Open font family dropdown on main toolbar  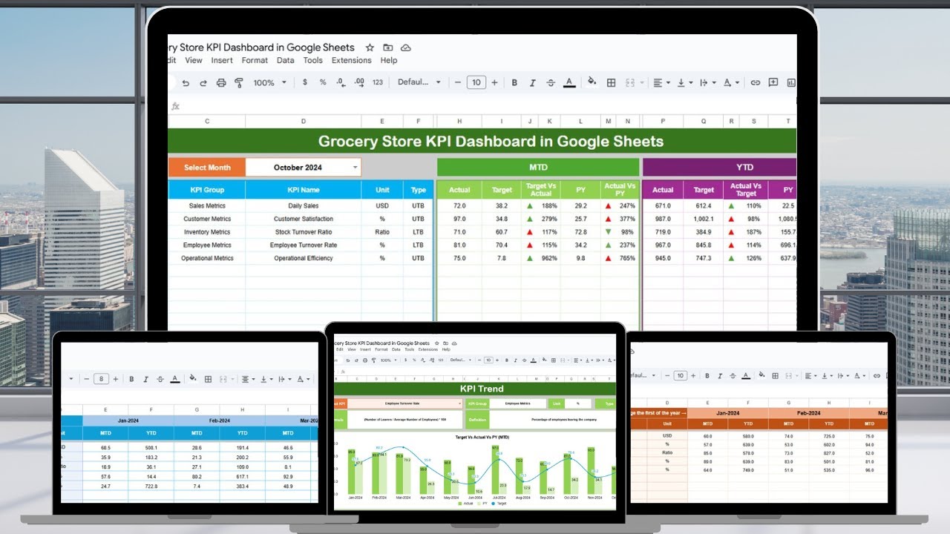[419, 82]
